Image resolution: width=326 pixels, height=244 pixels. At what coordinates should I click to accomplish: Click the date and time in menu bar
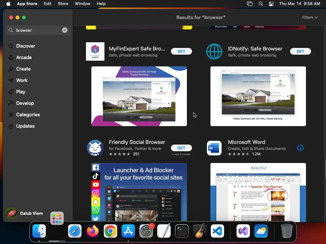point(300,4)
